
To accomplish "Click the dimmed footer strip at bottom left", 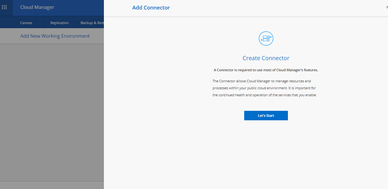I will click(x=52, y=185).
